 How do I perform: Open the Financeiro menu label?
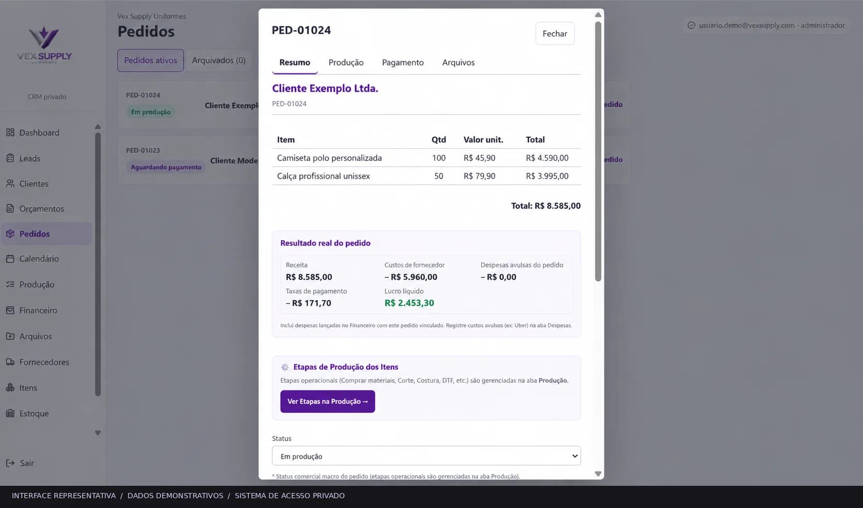[x=38, y=310]
